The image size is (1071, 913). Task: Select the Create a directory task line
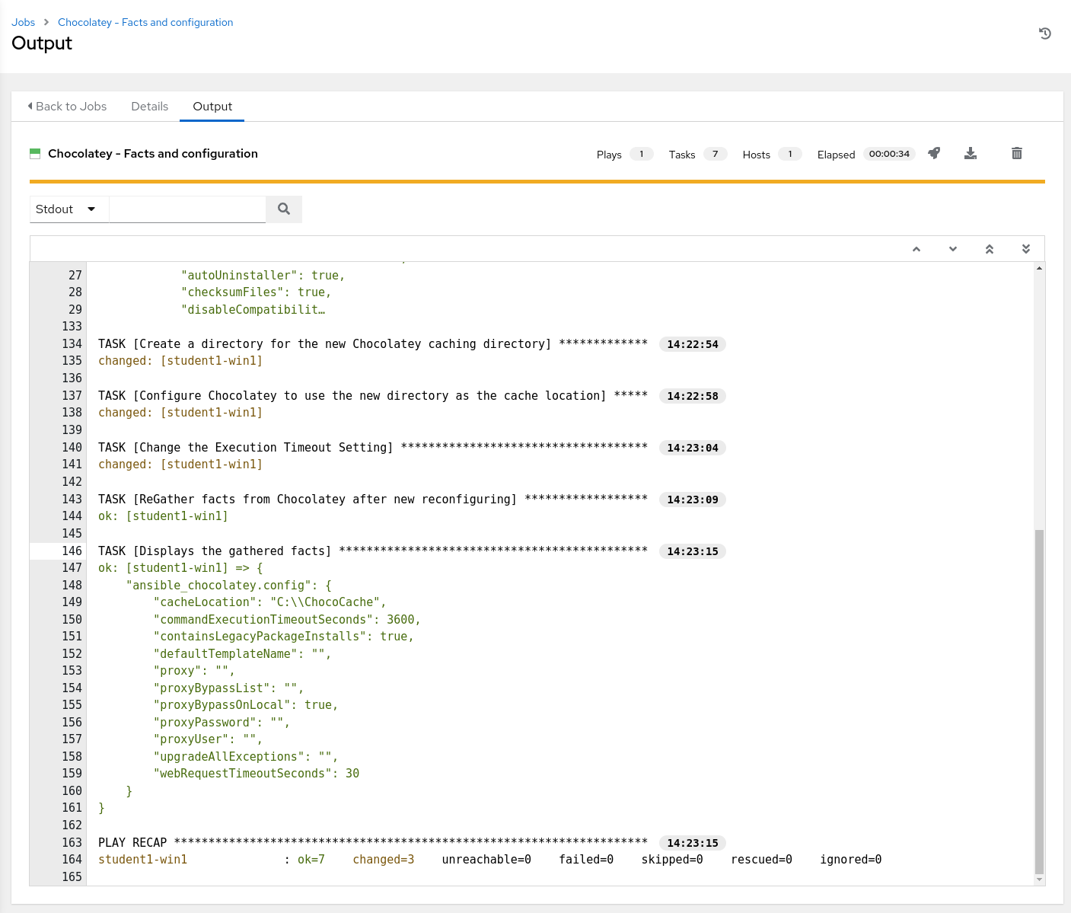pos(373,343)
